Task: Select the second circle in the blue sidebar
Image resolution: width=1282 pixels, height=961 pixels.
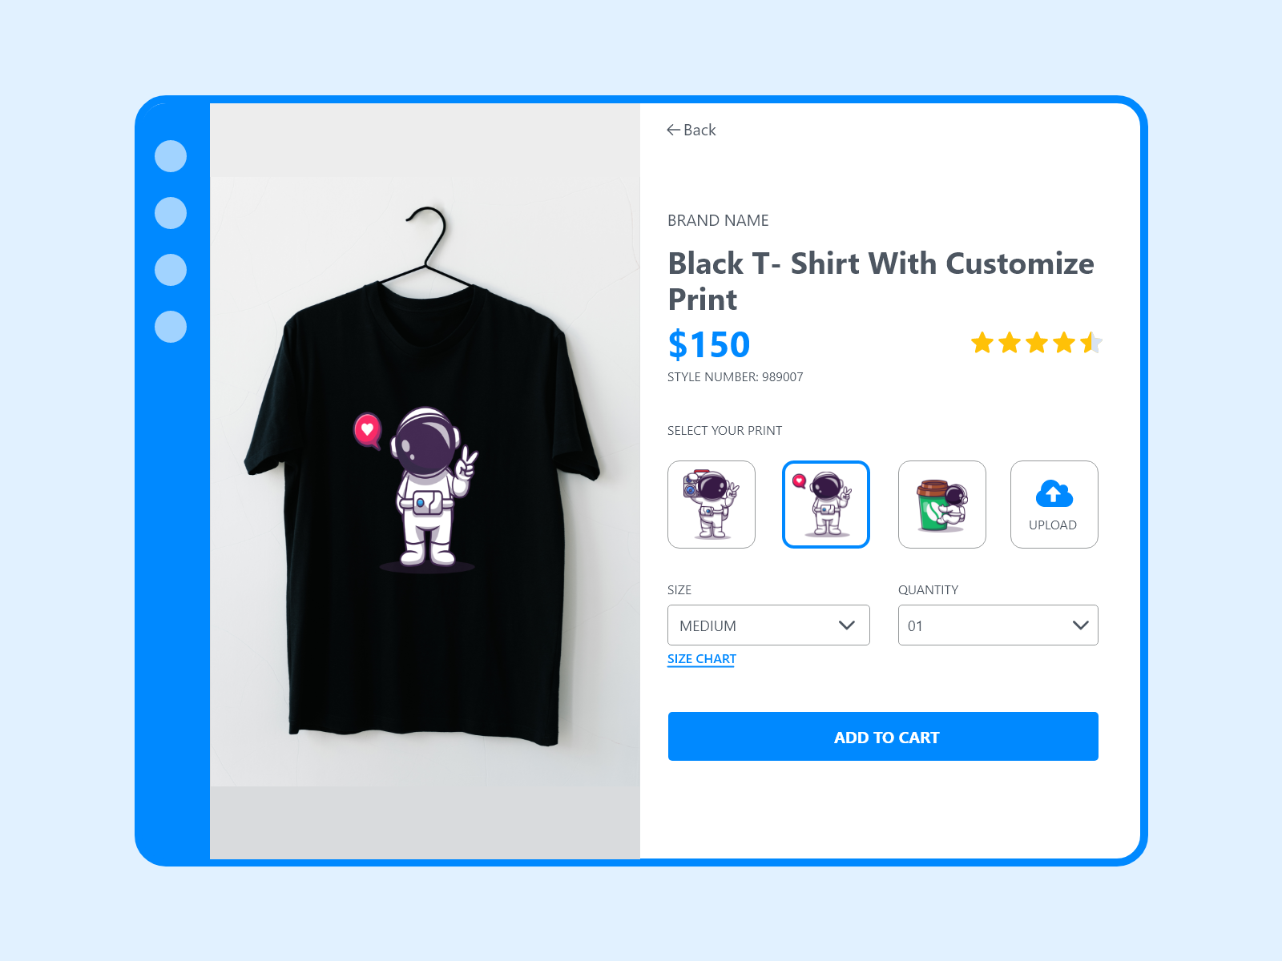Action: coord(171,213)
